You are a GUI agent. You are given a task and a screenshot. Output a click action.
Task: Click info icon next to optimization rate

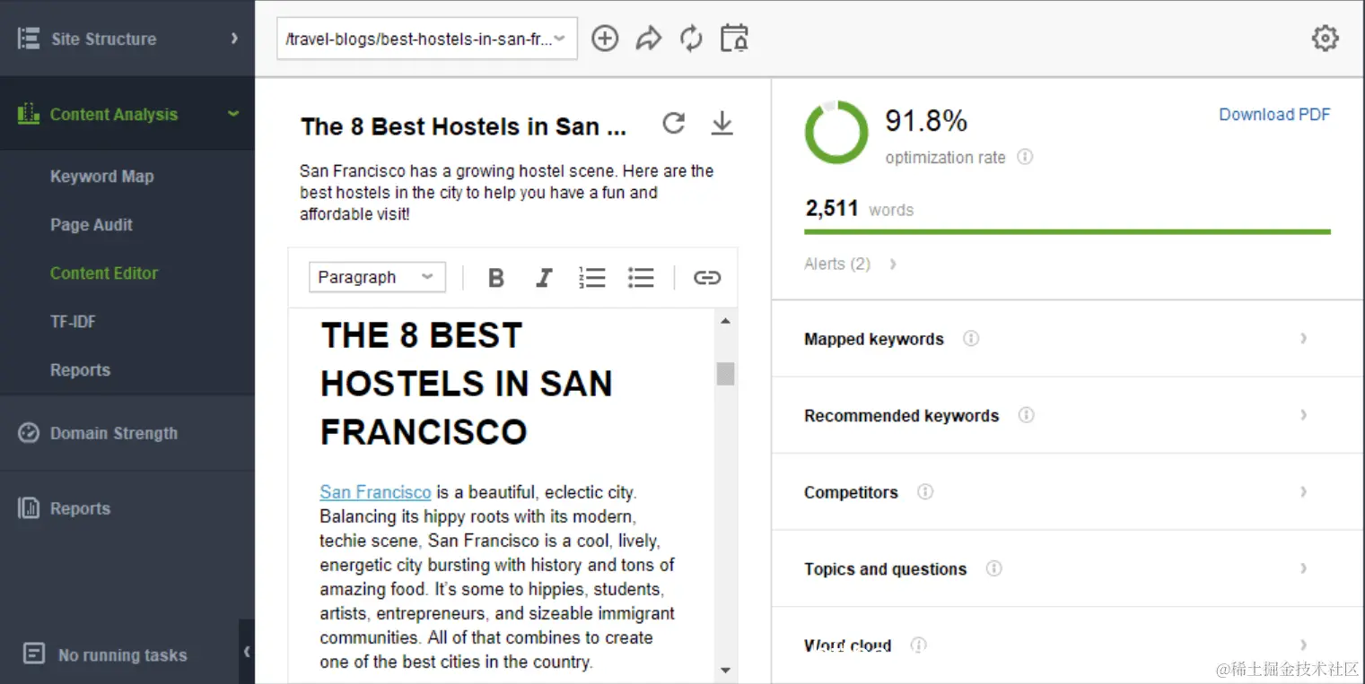(1025, 157)
